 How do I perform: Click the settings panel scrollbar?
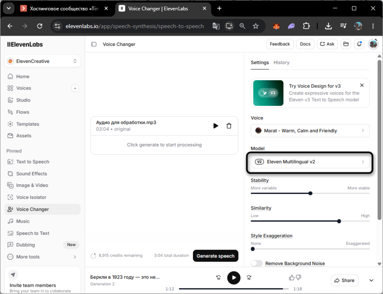pos(379,140)
